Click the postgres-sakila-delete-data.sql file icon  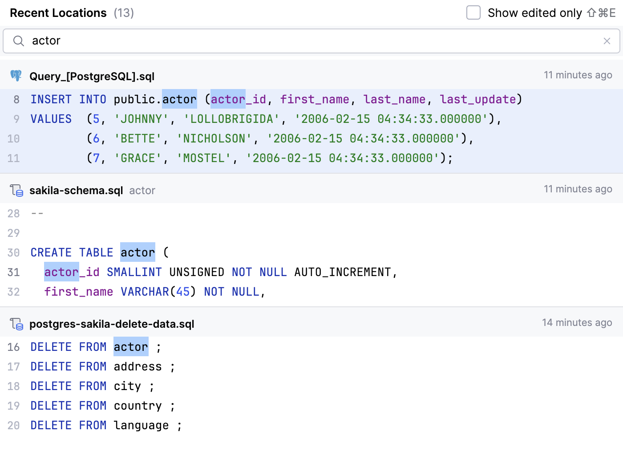pos(16,324)
